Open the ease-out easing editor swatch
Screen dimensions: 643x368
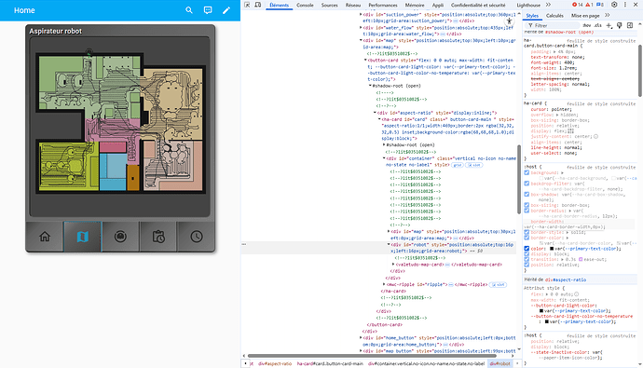point(581,259)
